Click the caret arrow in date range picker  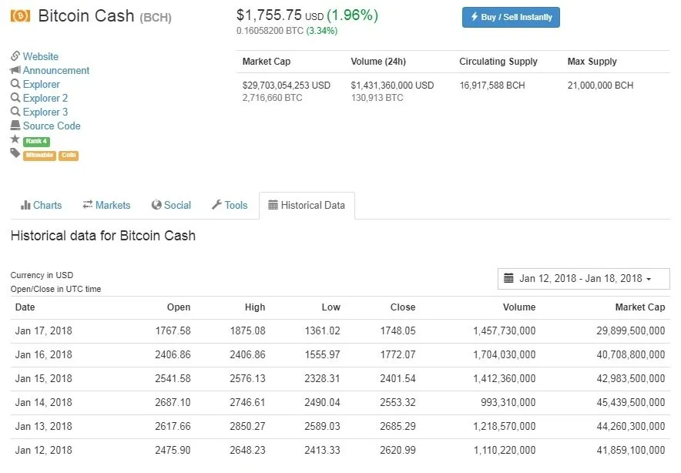(649, 280)
